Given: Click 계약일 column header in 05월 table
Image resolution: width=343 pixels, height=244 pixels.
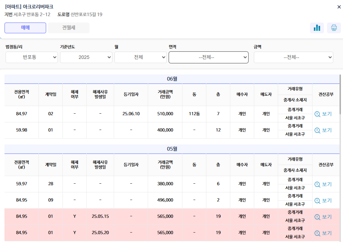Looking at the screenshot, I should point(51,165).
